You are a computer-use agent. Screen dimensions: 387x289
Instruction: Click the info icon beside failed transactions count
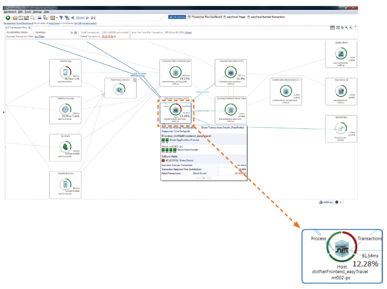[x=115, y=37]
